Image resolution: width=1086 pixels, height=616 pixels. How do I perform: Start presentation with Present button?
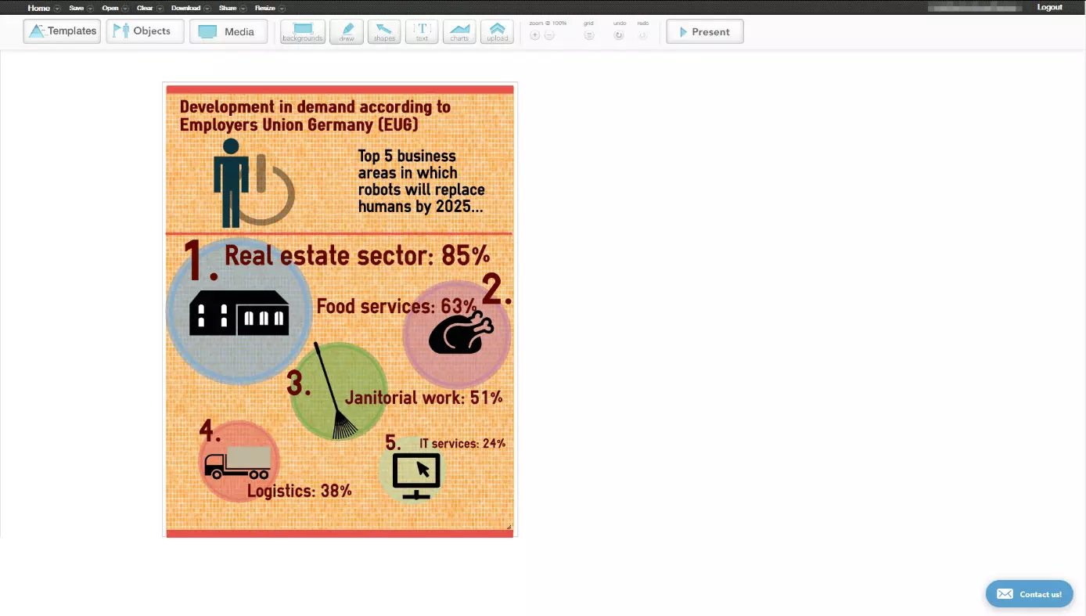pyautogui.click(x=705, y=32)
